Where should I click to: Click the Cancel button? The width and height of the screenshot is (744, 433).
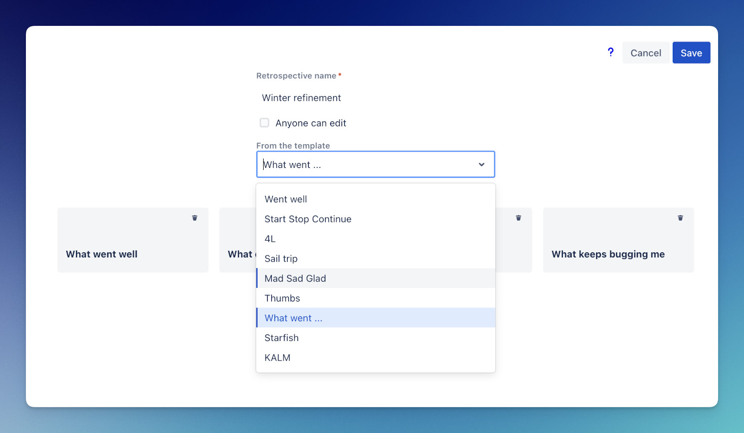(x=646, y=53)
